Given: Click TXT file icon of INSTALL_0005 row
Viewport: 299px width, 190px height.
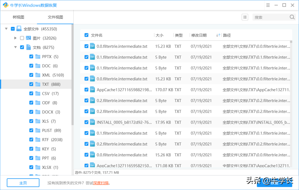Looking at the screenshot, I should pos(92,122).
